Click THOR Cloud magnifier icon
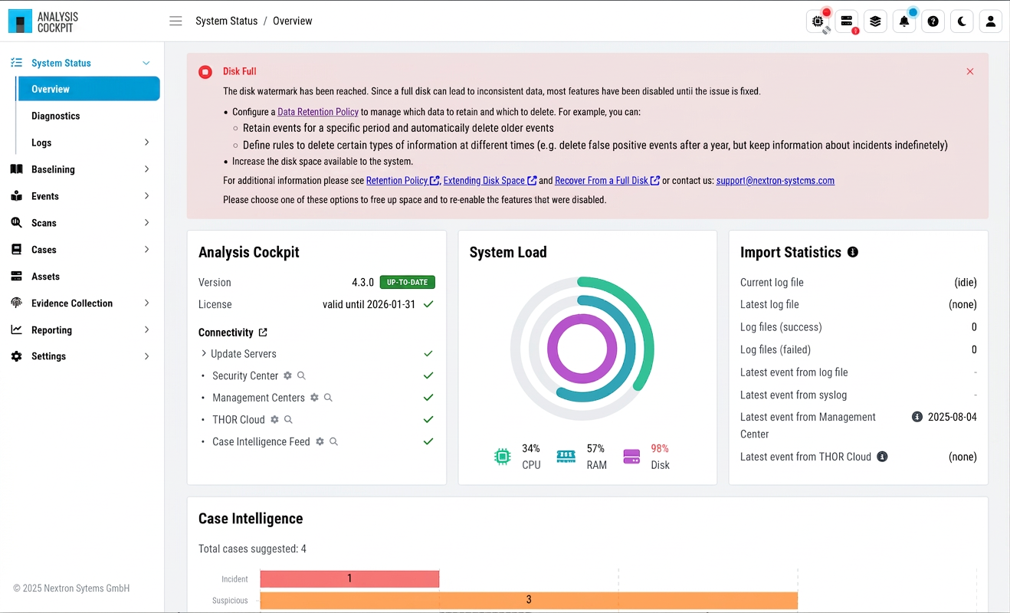This screenshot has height=613, width=1010. 288,420
